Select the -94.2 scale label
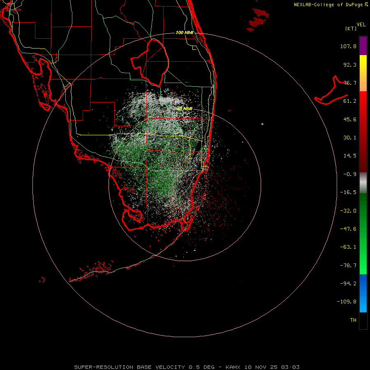Screen dimensions: 370x370 348,284
